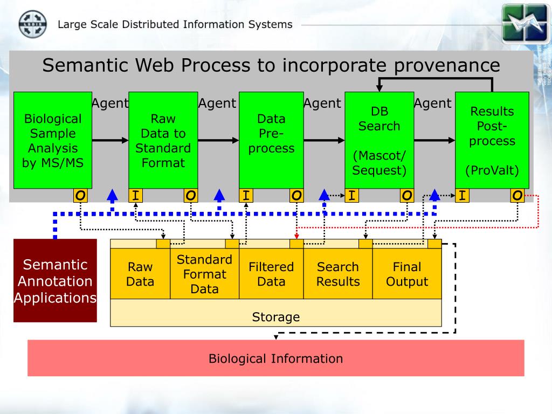Screen dimensions: 552x414
Task: Select the Results Post-process (ProValt) box
Action: pos(492,140)
